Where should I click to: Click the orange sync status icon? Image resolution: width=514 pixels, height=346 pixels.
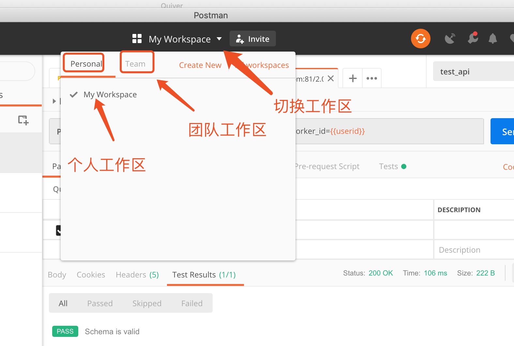tap(421, 39)
